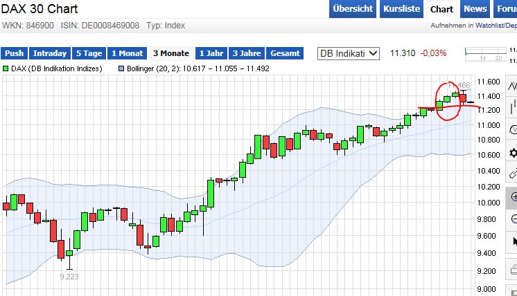
Task: Open the Forum tab
Action: pyautogui.click(x=505, y=9)
